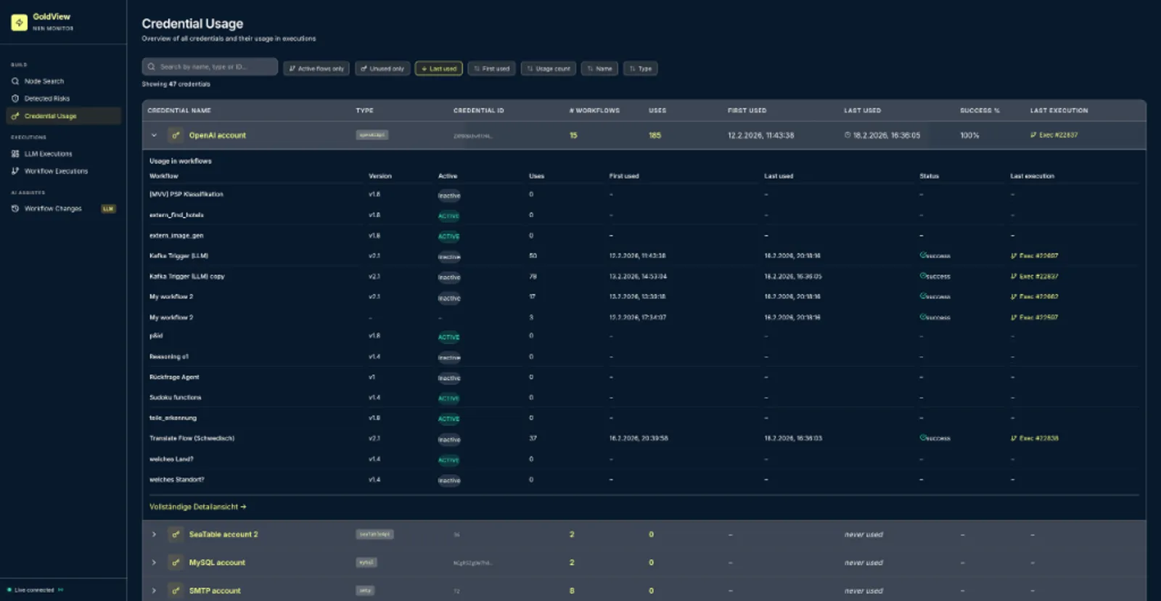Toggle the Last used sort option
1161x601 pixels.
point(438,69)
